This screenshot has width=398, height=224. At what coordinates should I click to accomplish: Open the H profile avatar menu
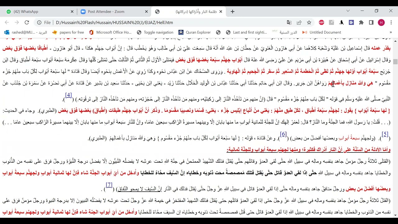pos(381,22)
